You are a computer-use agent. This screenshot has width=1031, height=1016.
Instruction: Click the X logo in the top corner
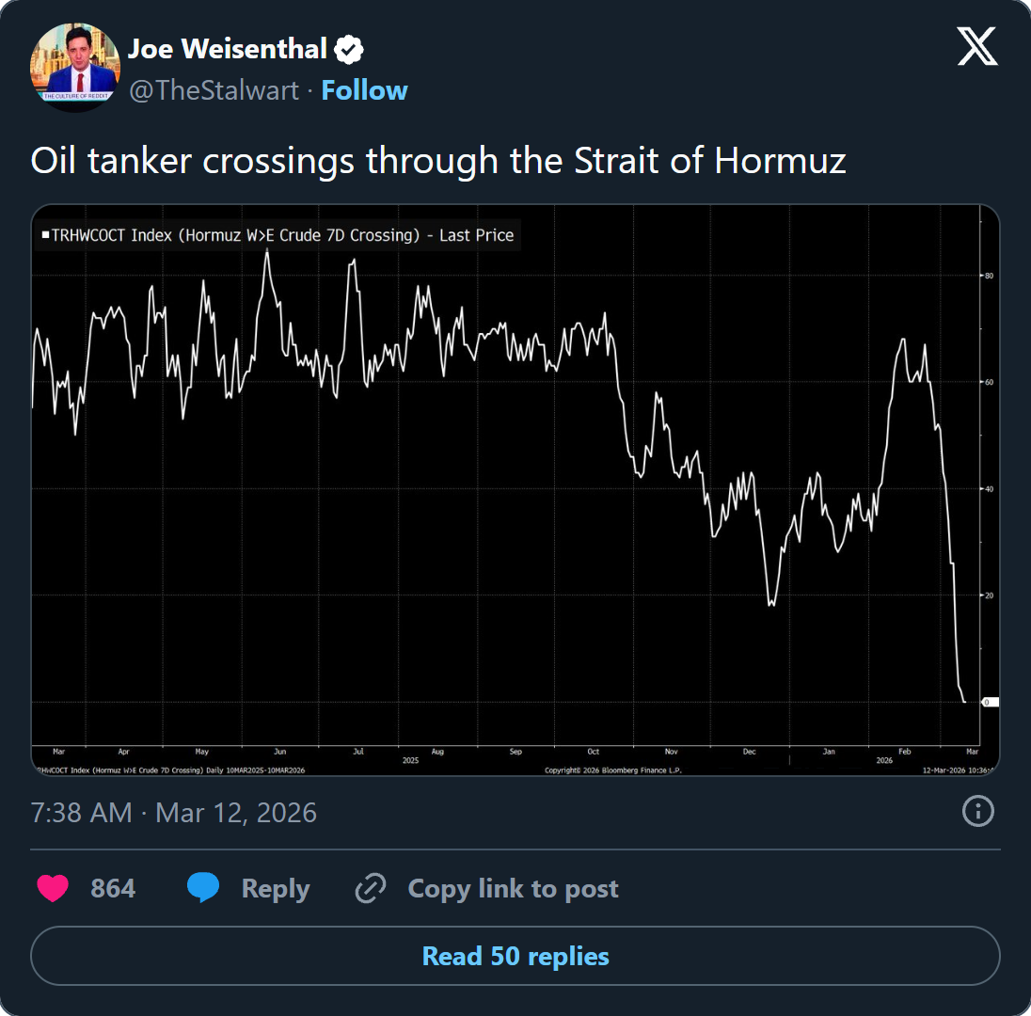click(977, 44)
